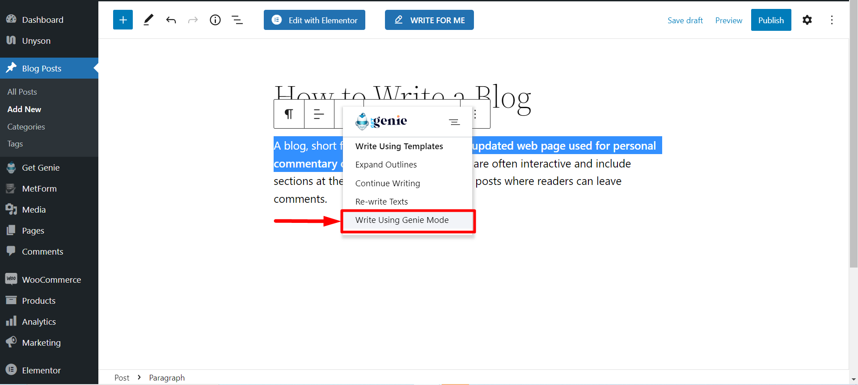Click Preview link

click(729, 20)
